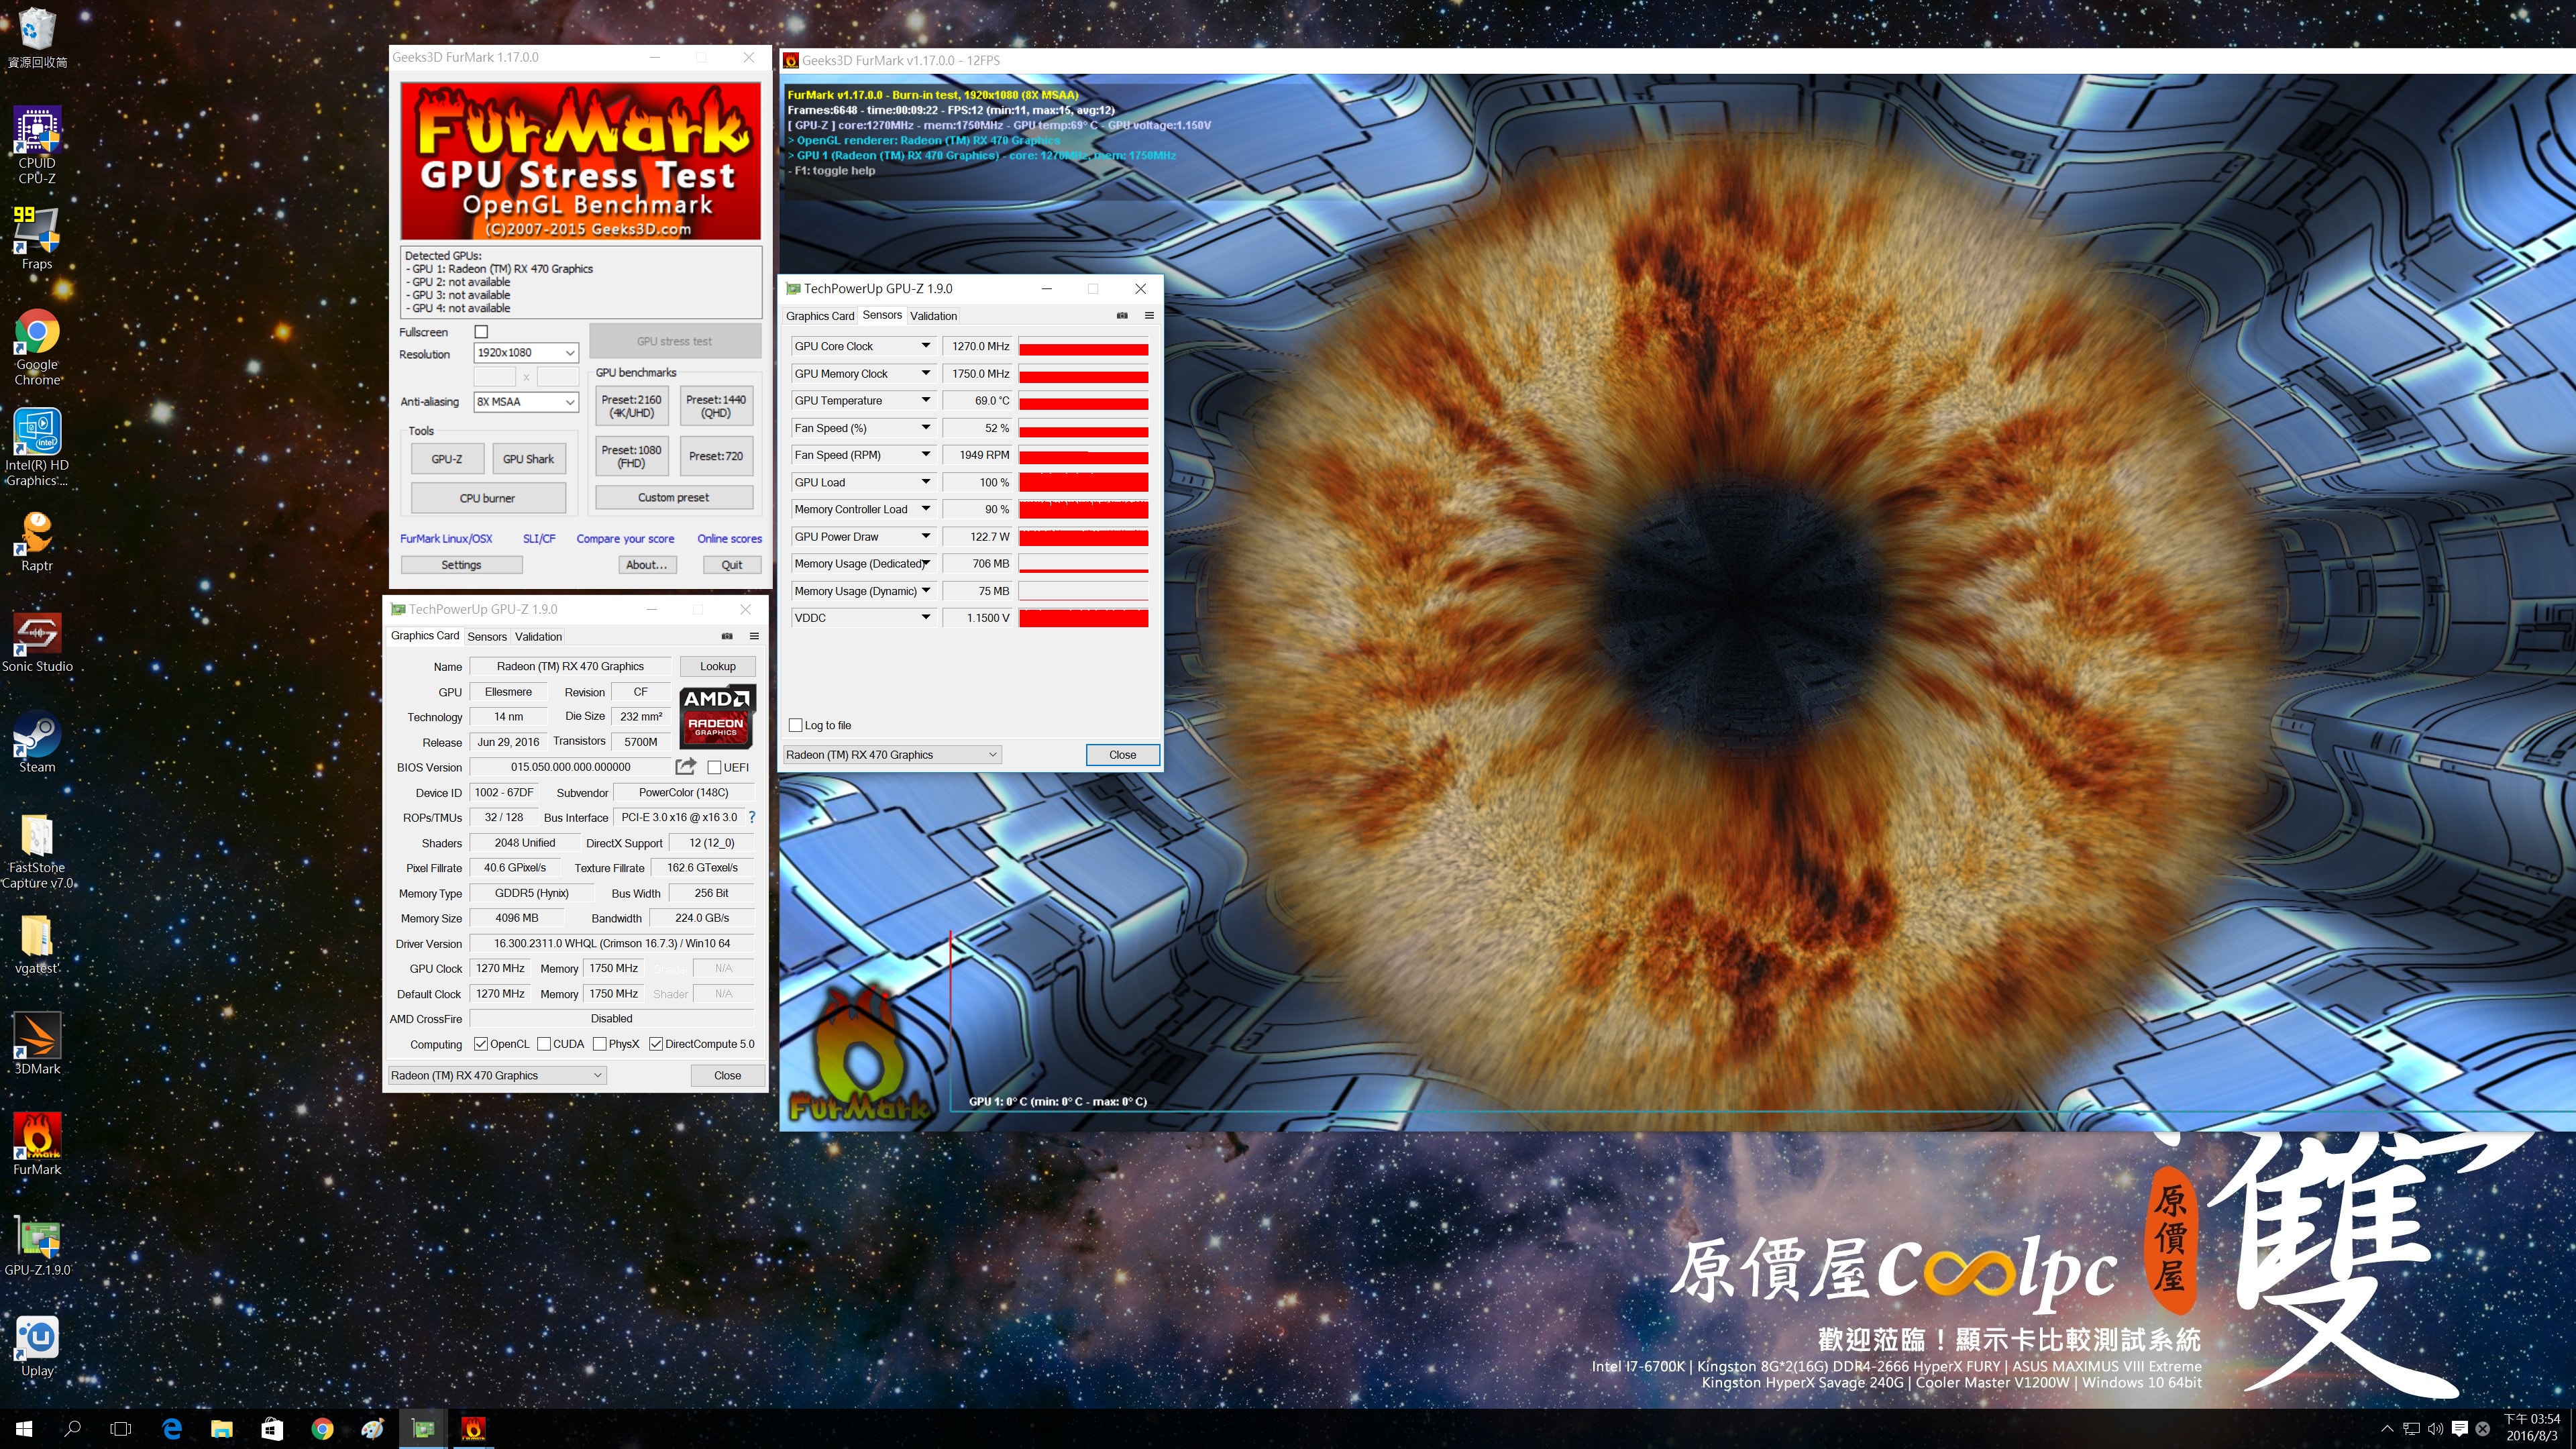Toggle the OpenCL checkbox
This screenshot has height=1449, width=2576.
click(x=480, y=1044)
